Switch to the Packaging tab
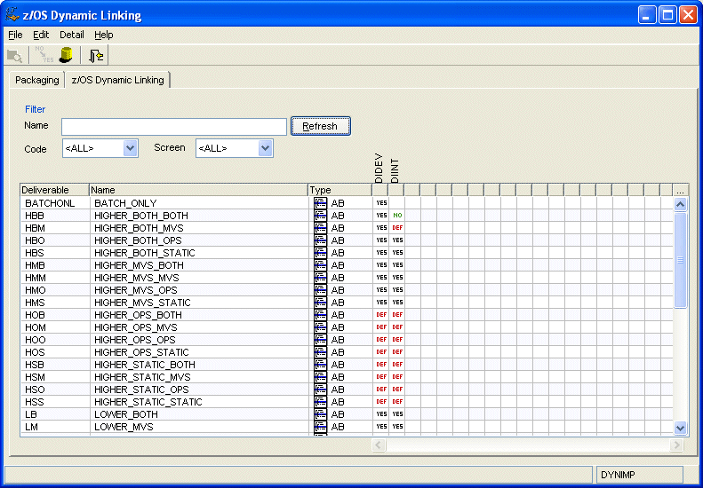 point(37,80)
